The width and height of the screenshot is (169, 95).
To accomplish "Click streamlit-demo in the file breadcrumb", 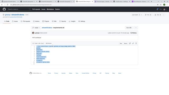I will click(47, 28).
